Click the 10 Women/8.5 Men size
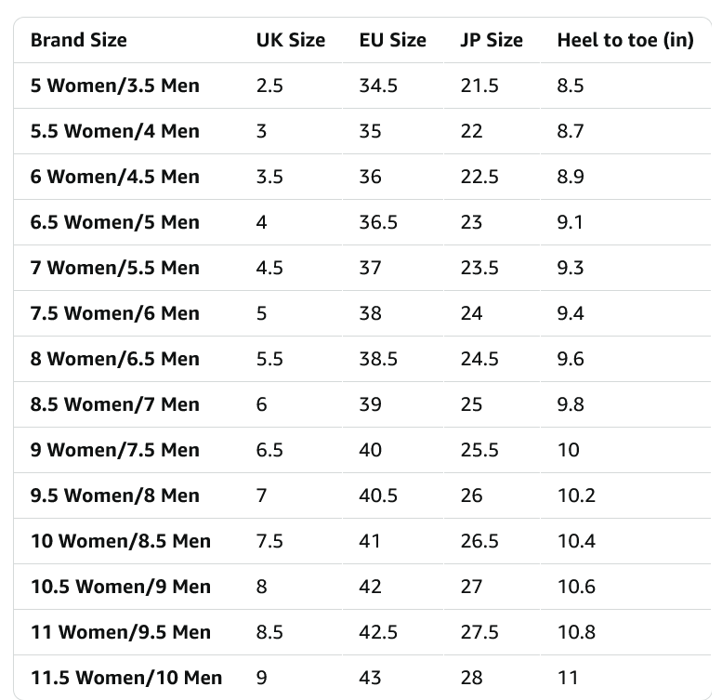 [120, 541]
